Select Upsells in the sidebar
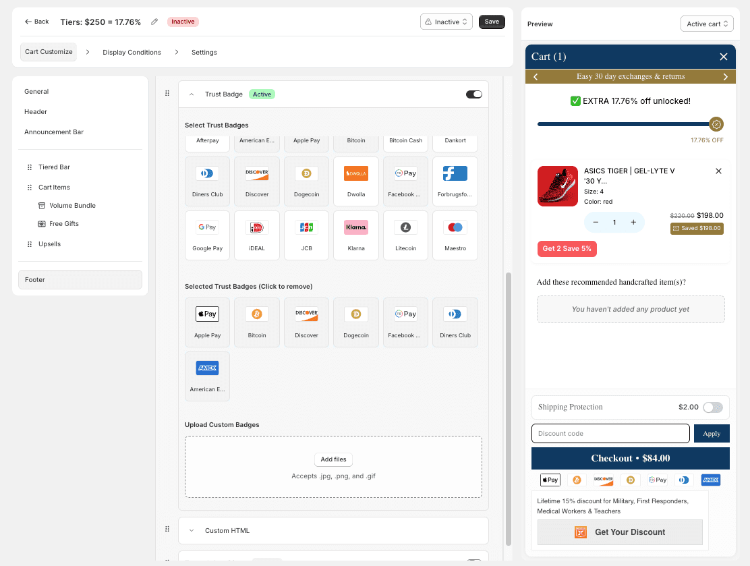Viewport: 750px width, 566px height. (49, 244)
